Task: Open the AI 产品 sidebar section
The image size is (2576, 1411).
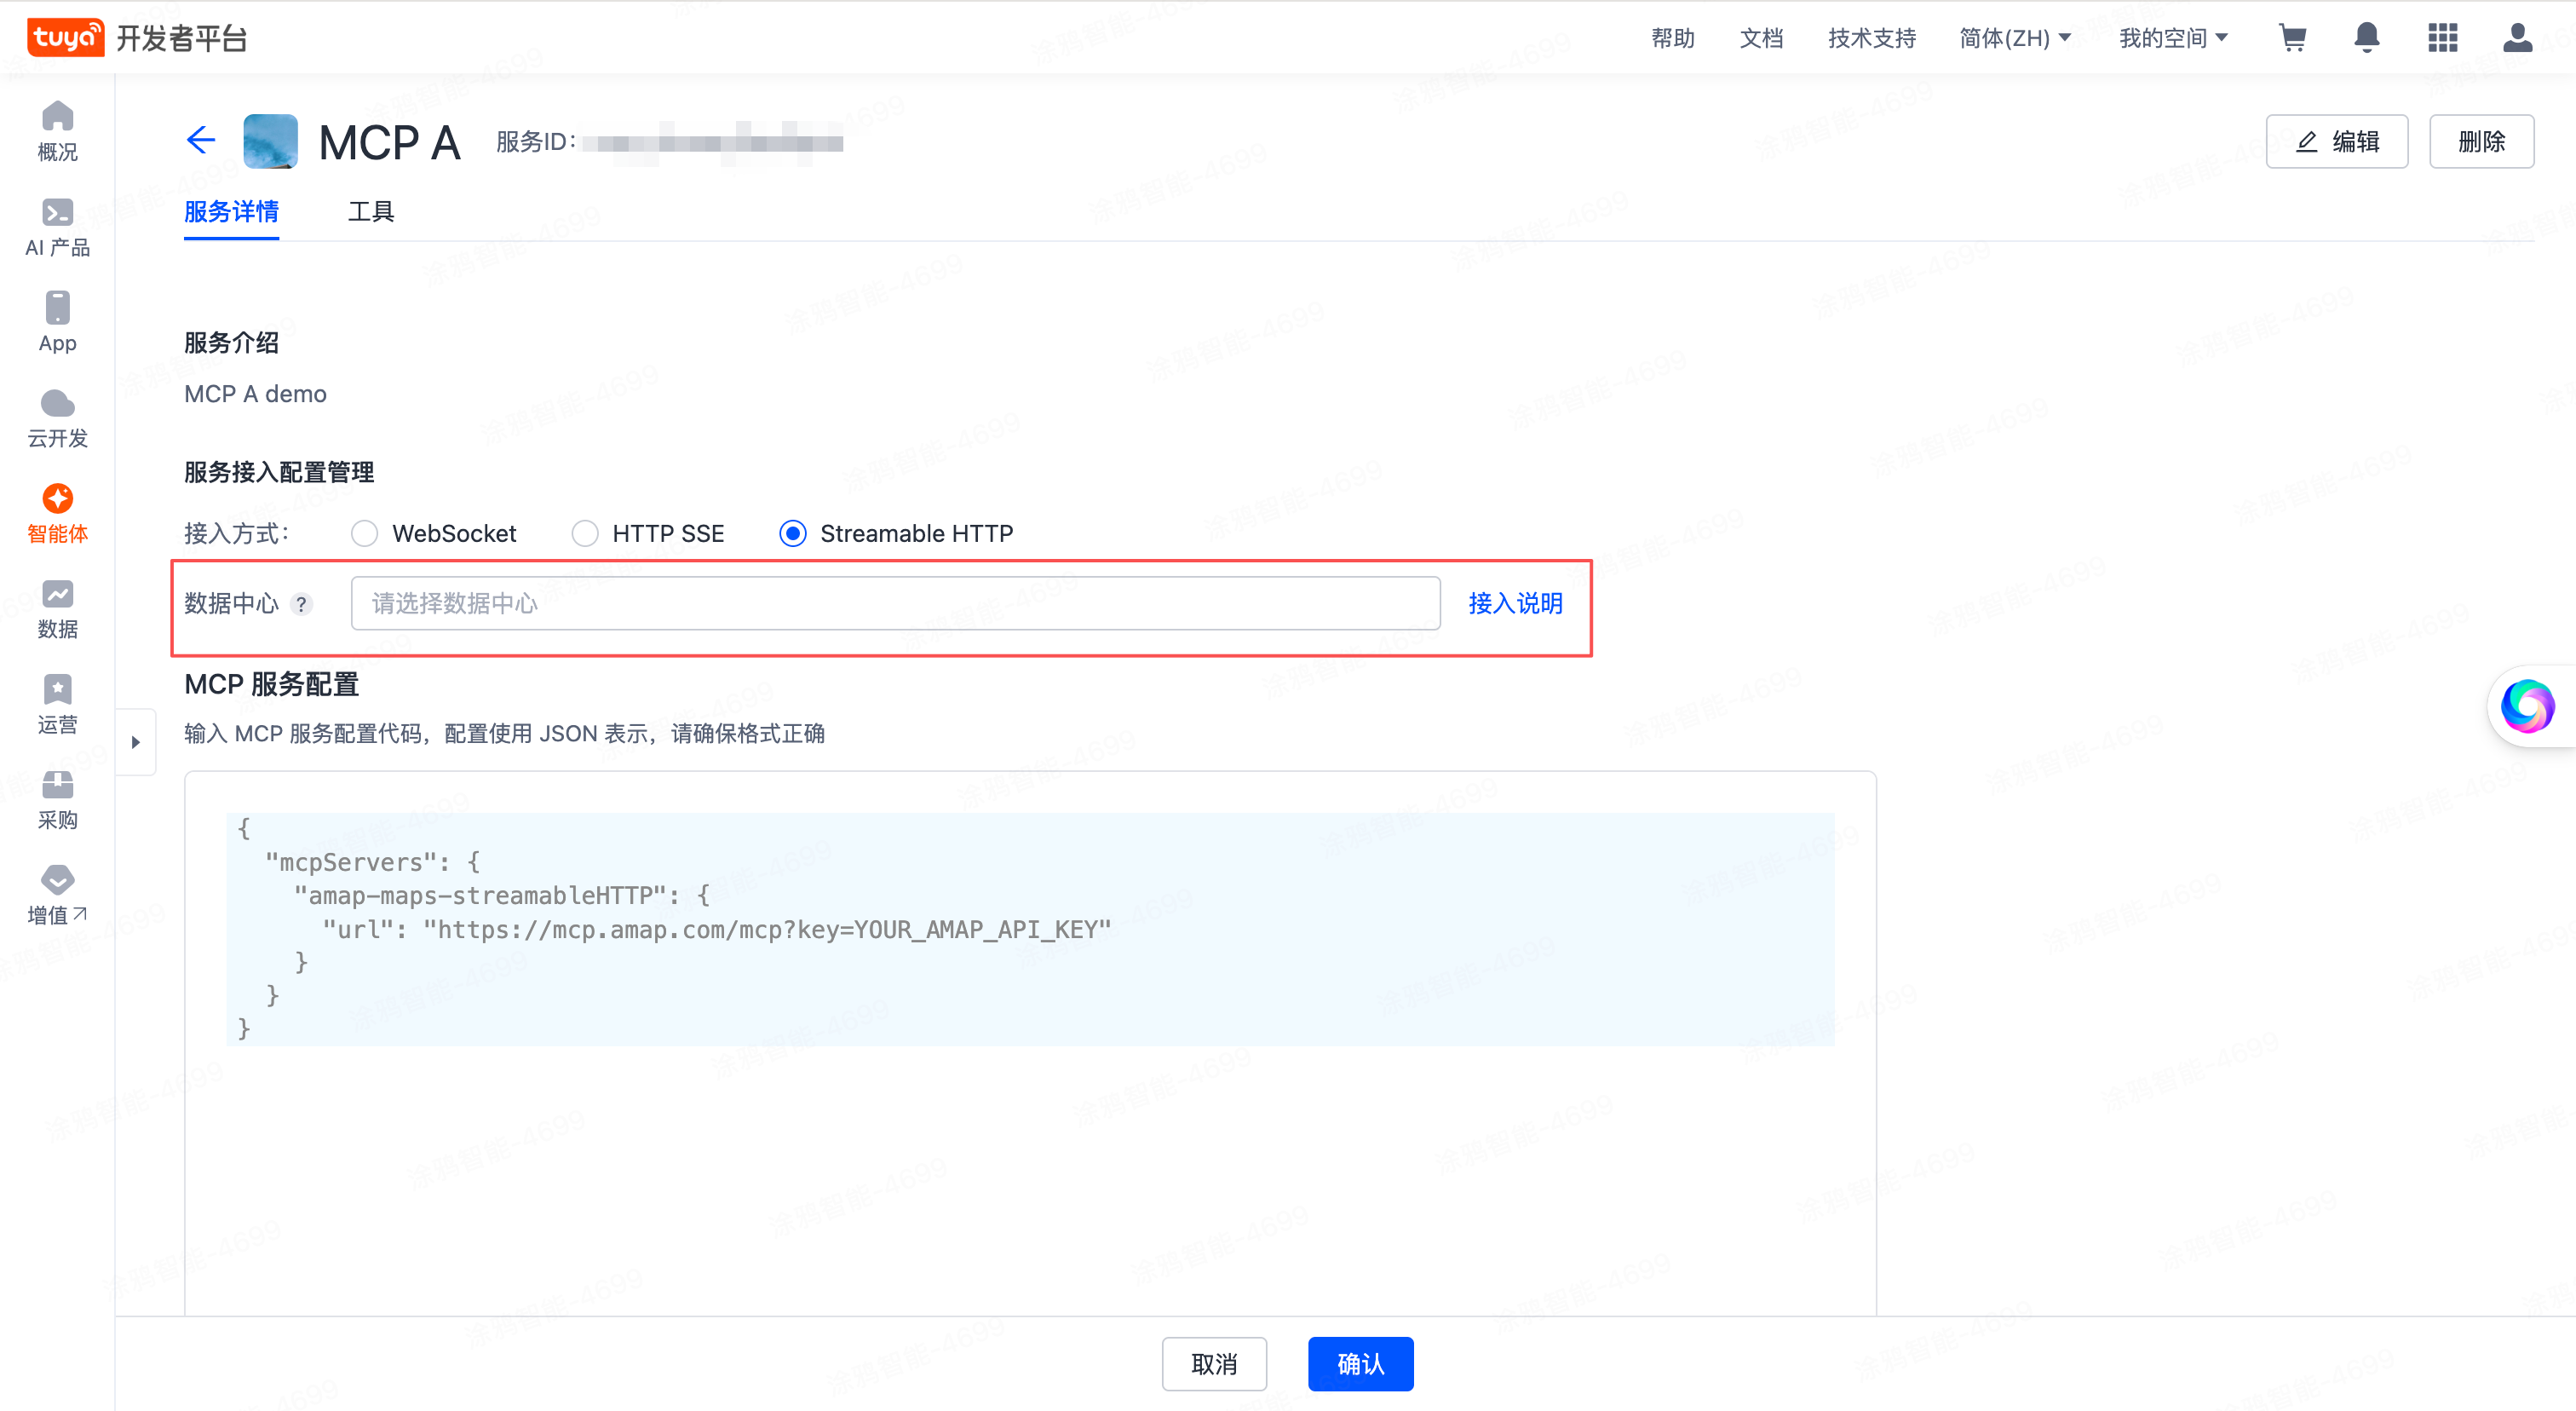Action: tap(57, 227)
